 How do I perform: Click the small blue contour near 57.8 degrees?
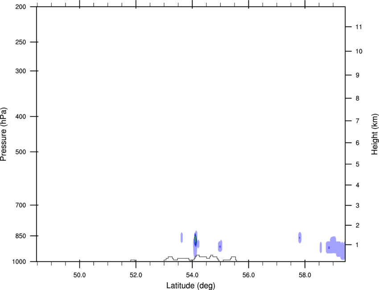click(x=300, y=237)
